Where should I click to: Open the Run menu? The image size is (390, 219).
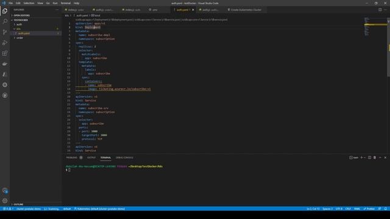pos(55,3)
